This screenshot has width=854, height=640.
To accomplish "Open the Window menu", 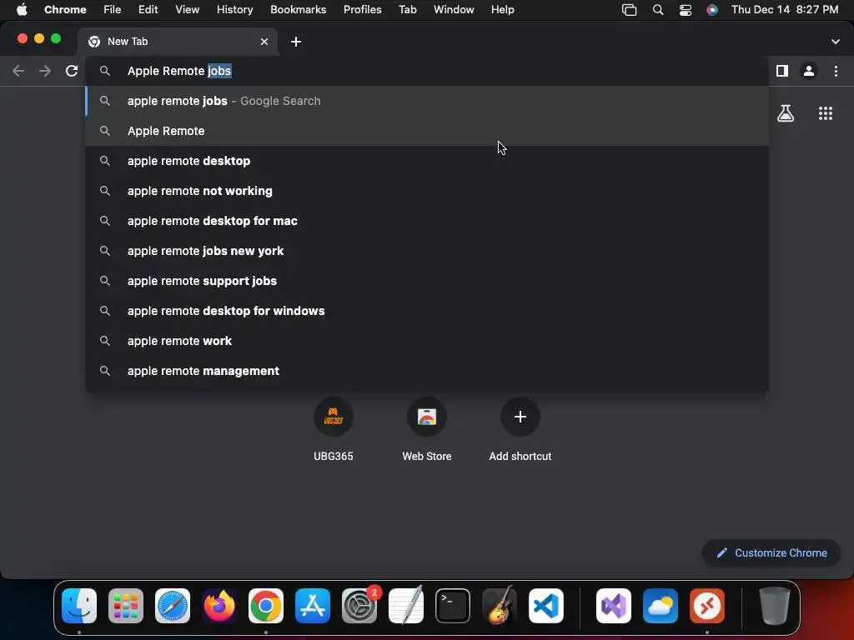I will point(453,10).
